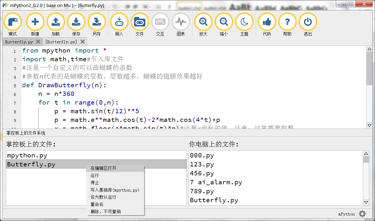The image size is (375, 221).
Task: Click editor scrollbar up arrow
Action: click(369, 49)
